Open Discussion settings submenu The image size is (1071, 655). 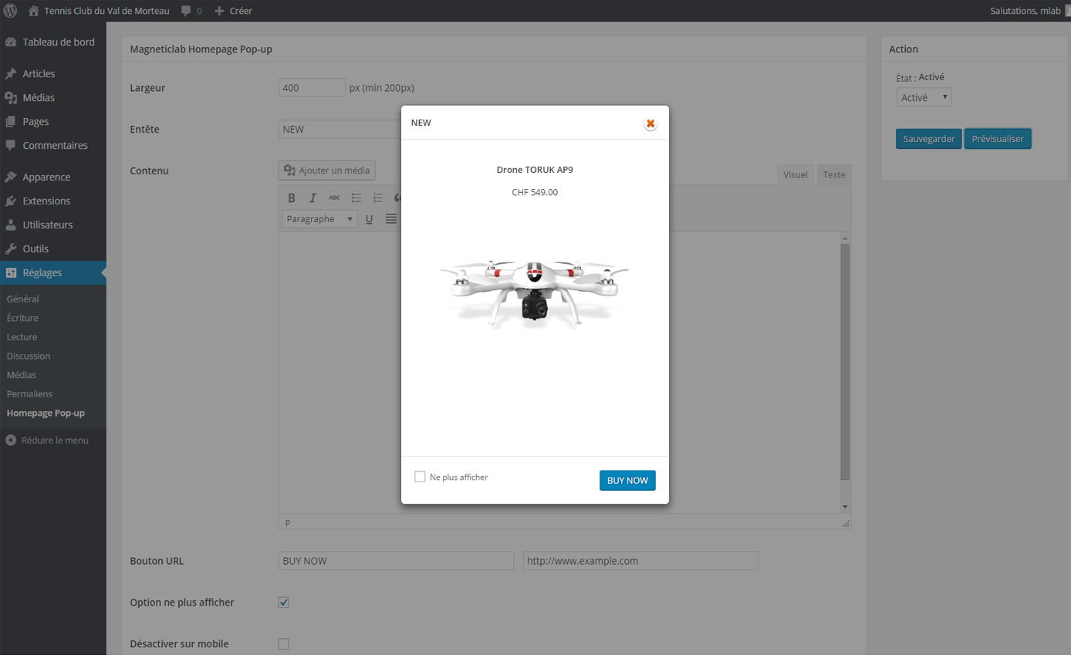pyautogui.click(x=29, y=356)
